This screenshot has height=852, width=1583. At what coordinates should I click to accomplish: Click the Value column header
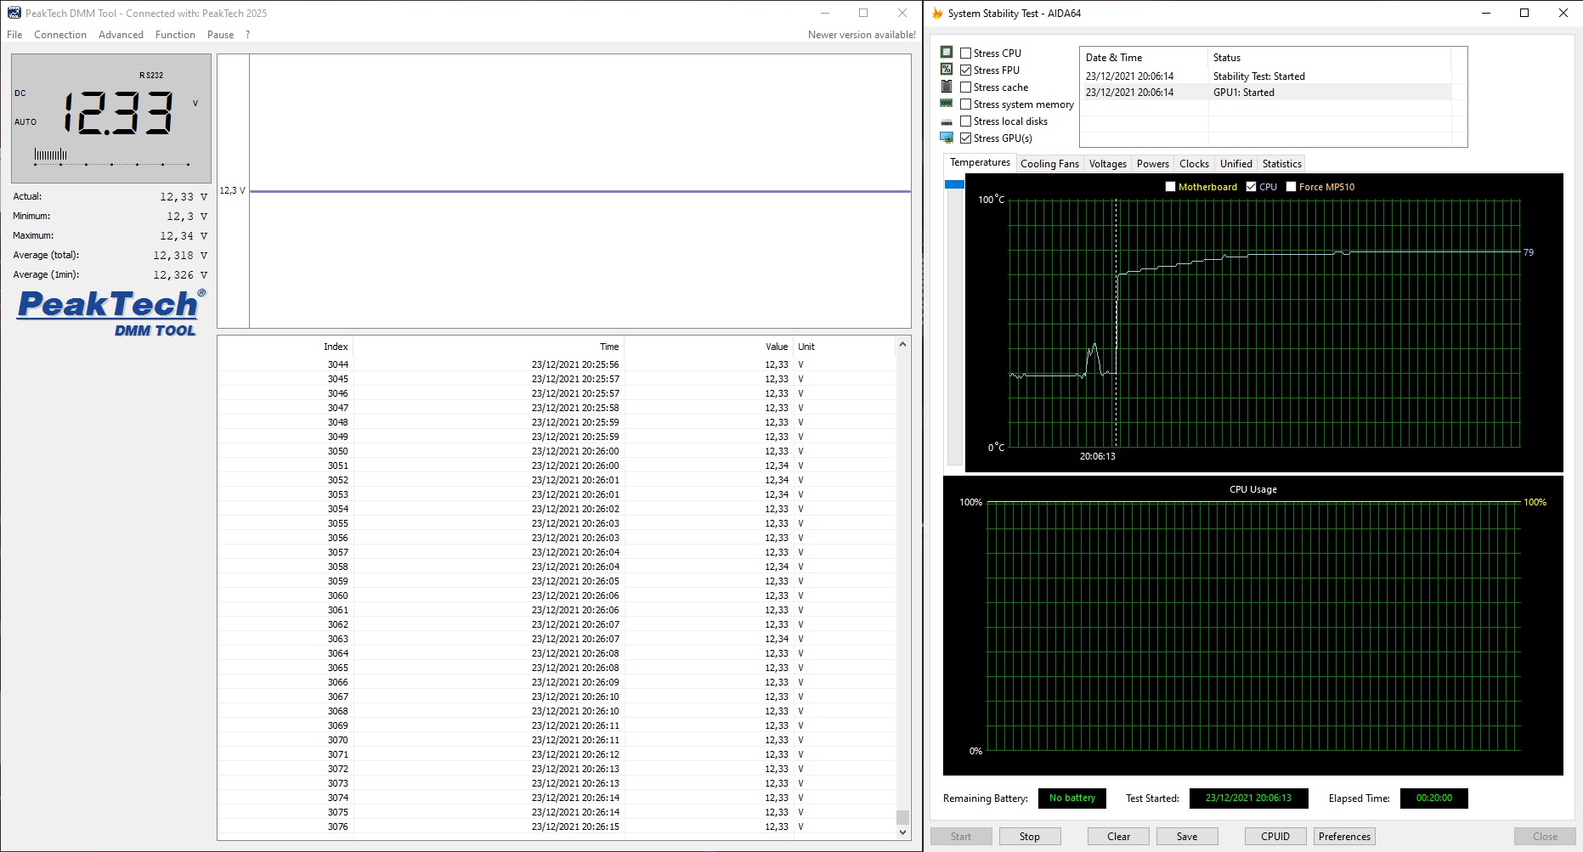coord(776,347)
